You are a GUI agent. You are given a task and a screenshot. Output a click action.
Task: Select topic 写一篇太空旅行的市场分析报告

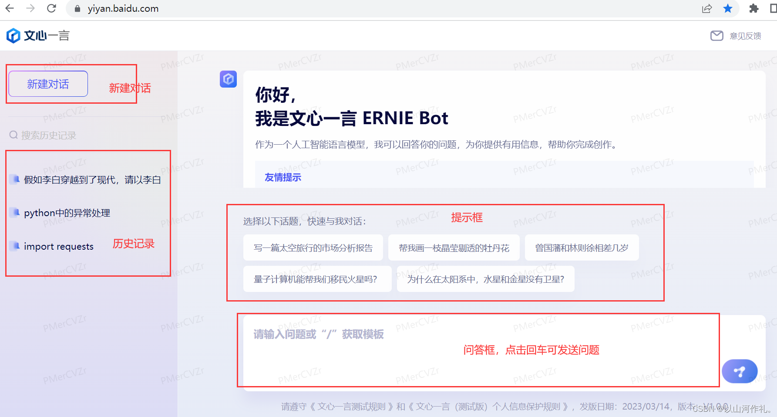[313, 247]
